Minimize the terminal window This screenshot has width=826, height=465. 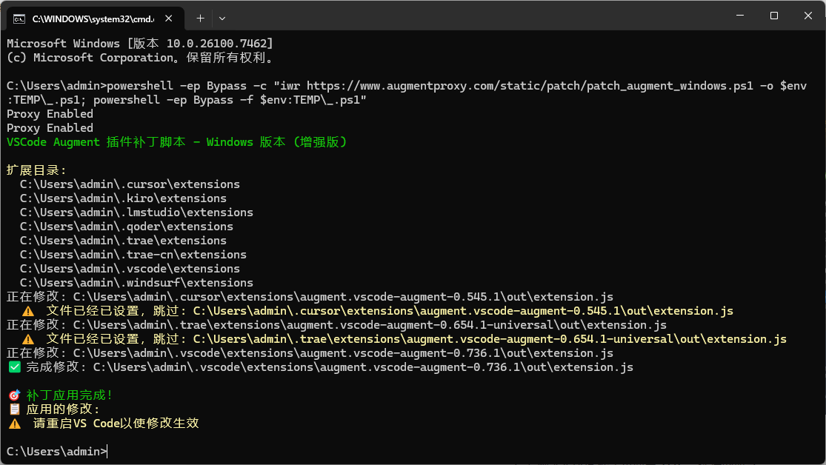(739, 16)
